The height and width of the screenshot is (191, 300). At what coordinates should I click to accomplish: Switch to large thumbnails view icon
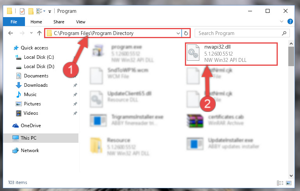pos(289,183)
